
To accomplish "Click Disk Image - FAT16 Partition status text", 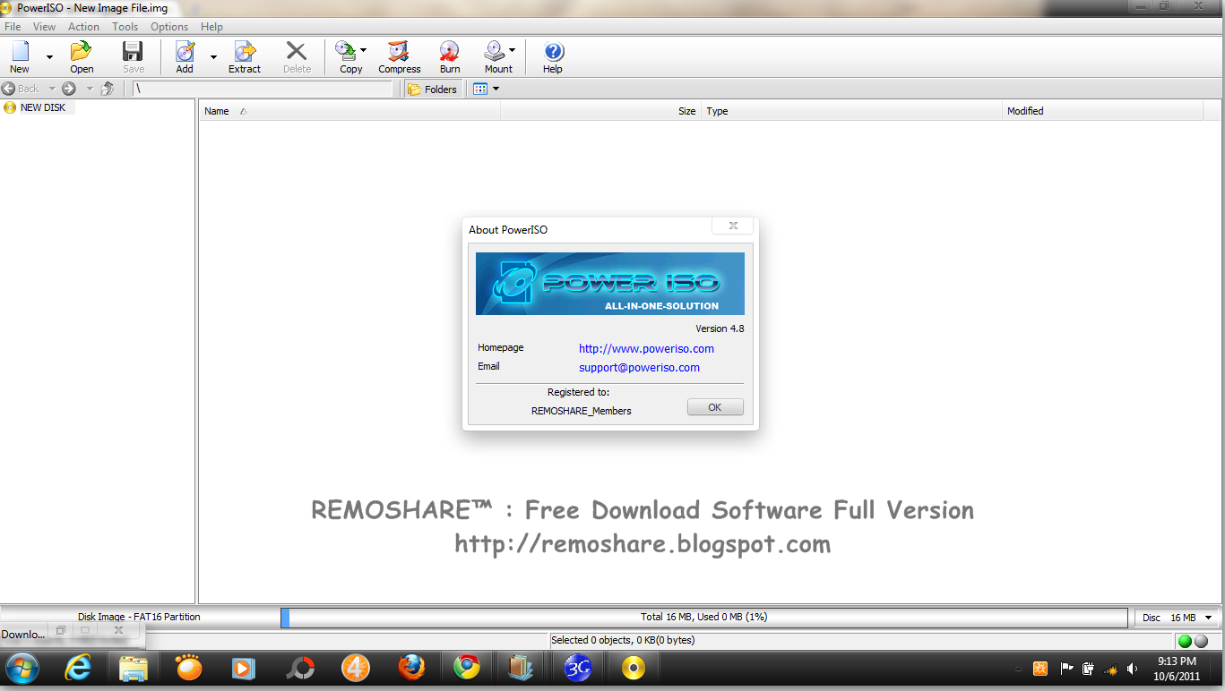I will pyautogui.click(x=139, y=617).
